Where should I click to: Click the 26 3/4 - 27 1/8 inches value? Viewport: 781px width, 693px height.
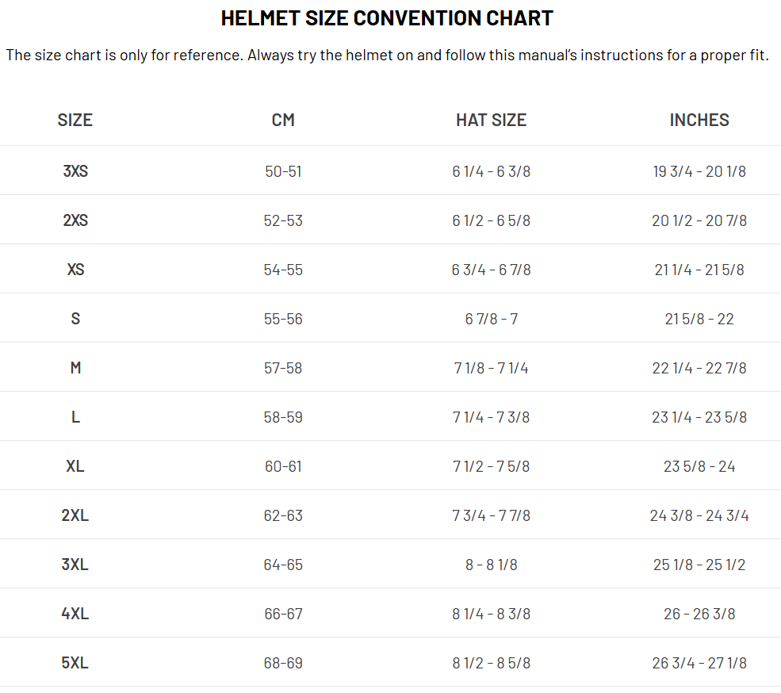click(x=699, y=663)
